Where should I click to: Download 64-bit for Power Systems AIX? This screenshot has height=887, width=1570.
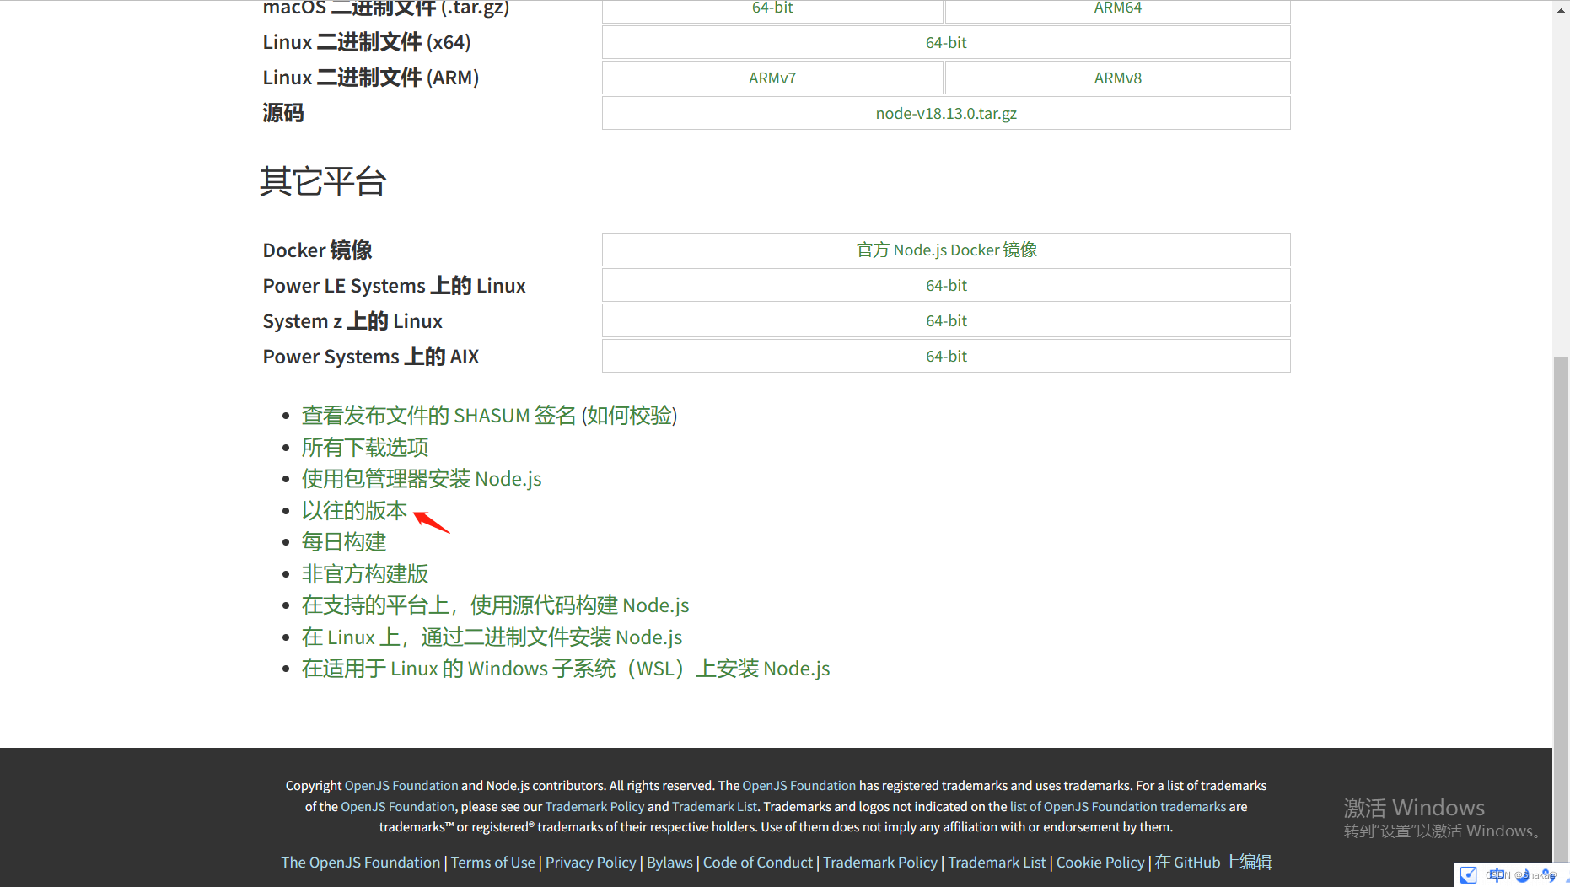click(946, 356)
